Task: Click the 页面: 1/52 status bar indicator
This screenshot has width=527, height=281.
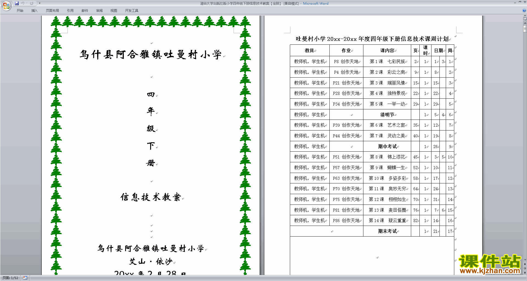Action: (x=10, y=278)
